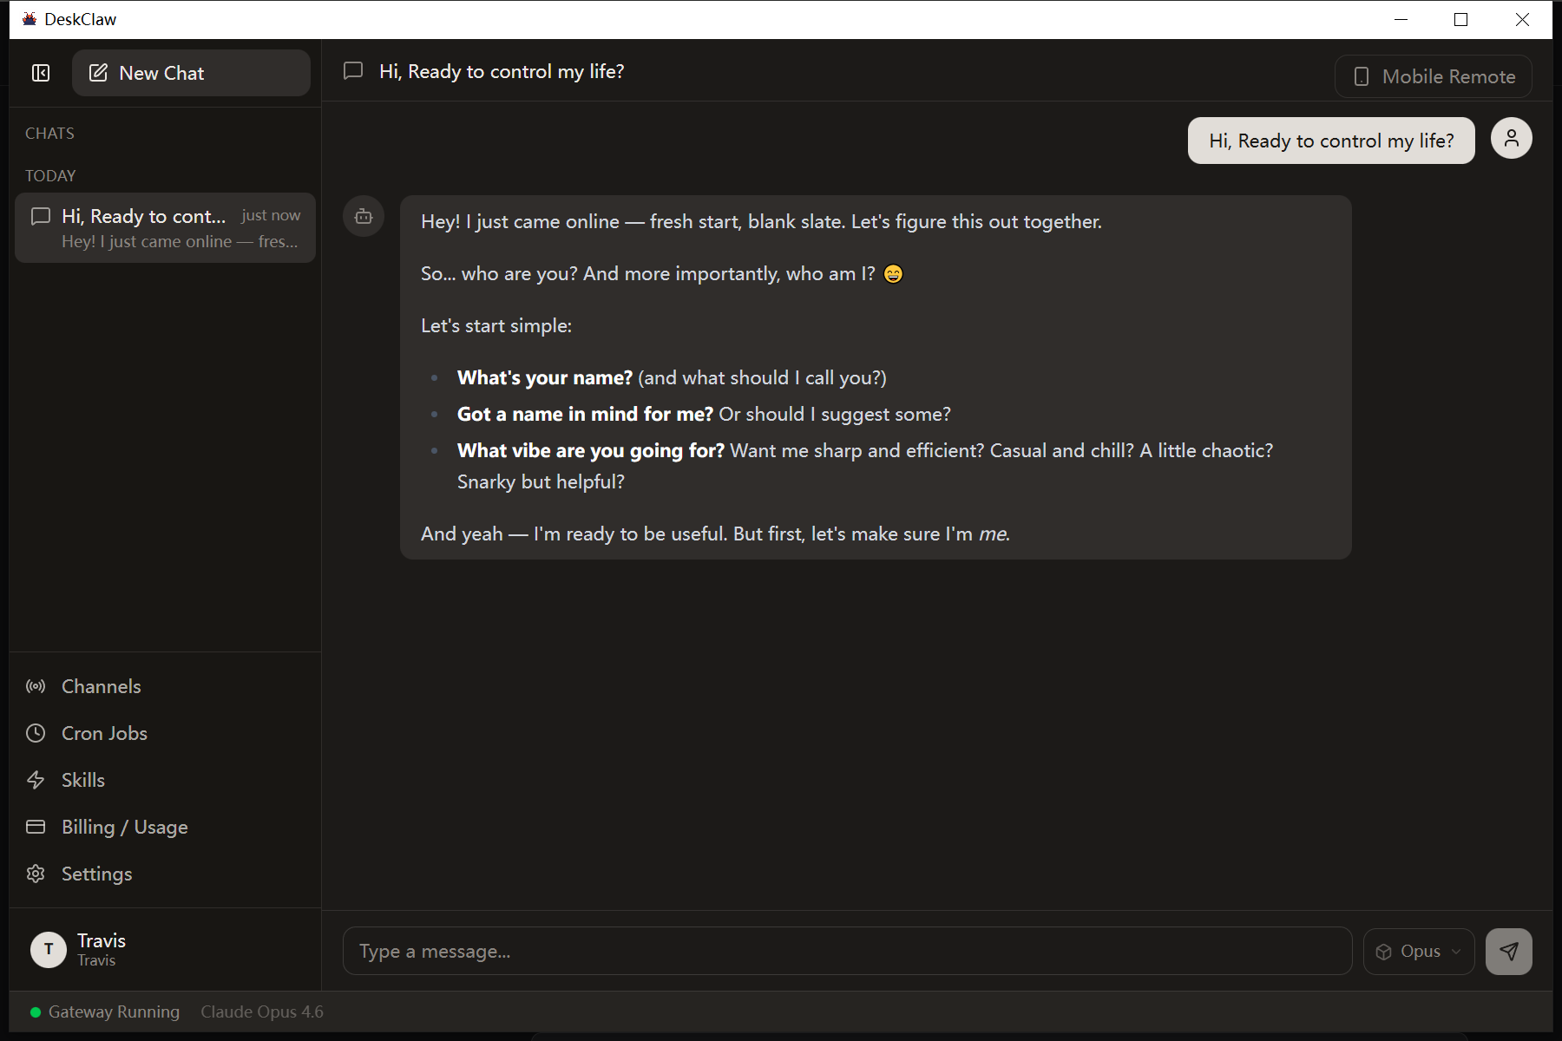Screen dimensions: 1562x1041
Task: Click the bot avatar beside the assistant message
Action: click(x=364, y=216)
